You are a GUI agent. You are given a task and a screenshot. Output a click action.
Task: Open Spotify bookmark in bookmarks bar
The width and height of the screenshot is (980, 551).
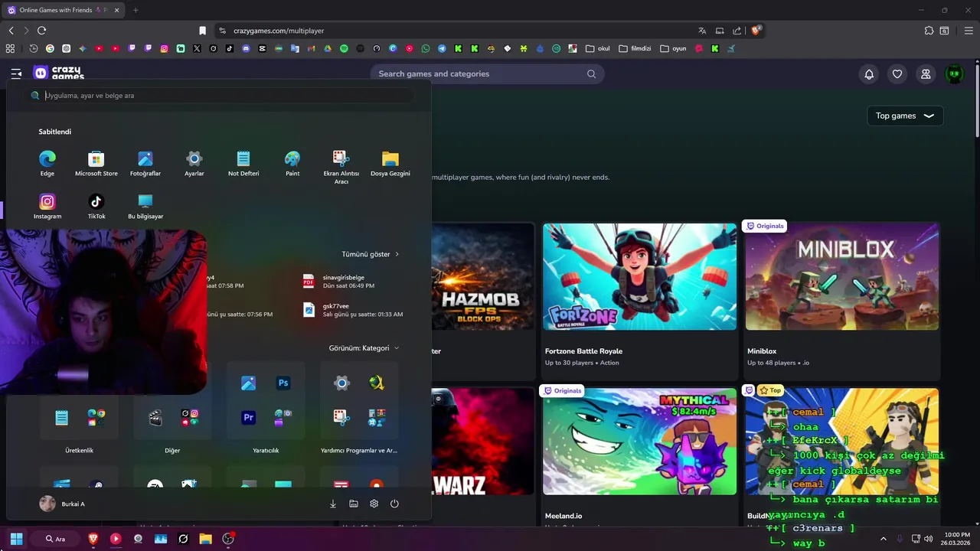click(x=344, y=48)
